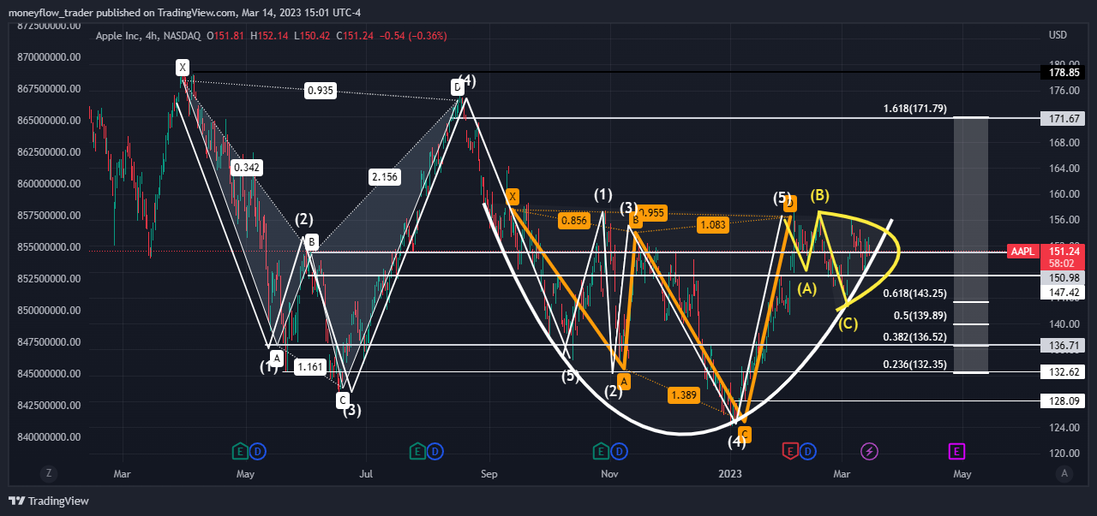The image size is (1097, 516).
Task: Click the 136.71 price axis label
Action: pos(1064,345)
